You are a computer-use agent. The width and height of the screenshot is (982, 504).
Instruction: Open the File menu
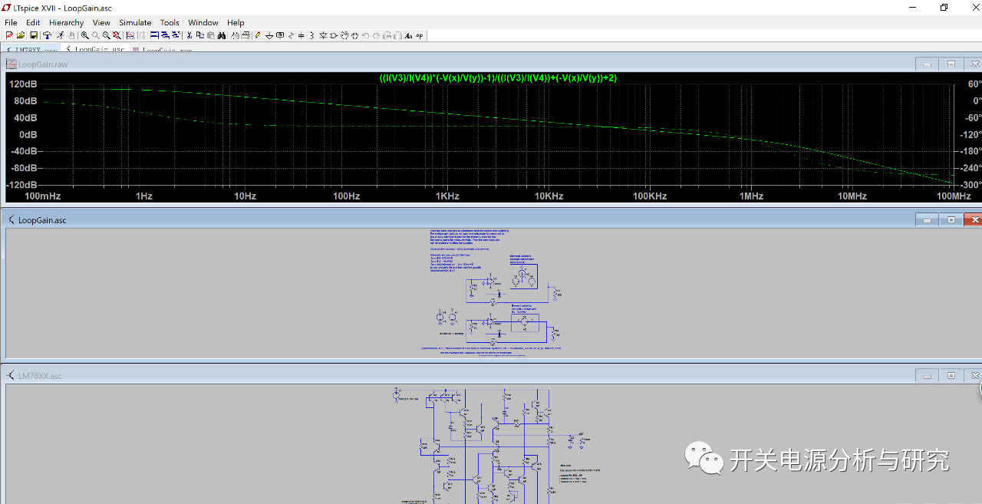(11, 22)
